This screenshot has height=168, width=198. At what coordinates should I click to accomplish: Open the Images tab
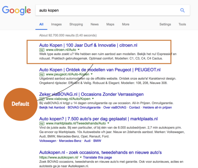coord(56,24)
